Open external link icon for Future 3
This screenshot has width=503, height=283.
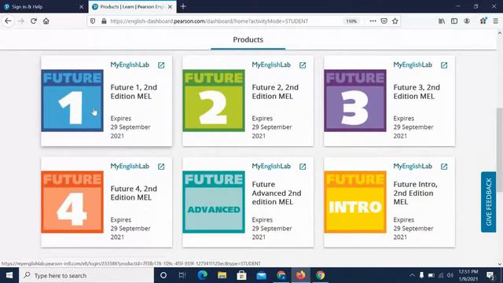point(444,65)
